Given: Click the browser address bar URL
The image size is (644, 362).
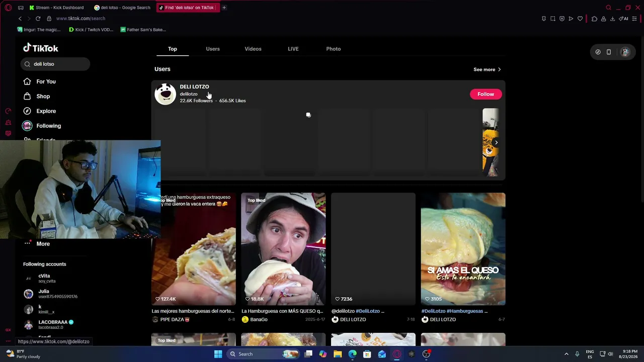Looking at the screenshot, I should 80,19.
